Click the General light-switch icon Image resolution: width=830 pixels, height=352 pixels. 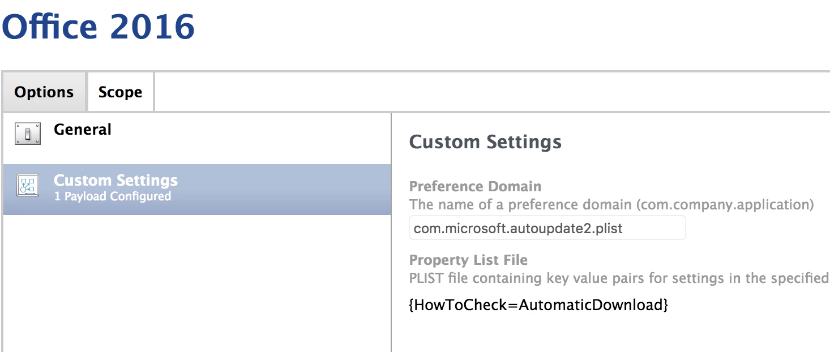tap(28, 134)
